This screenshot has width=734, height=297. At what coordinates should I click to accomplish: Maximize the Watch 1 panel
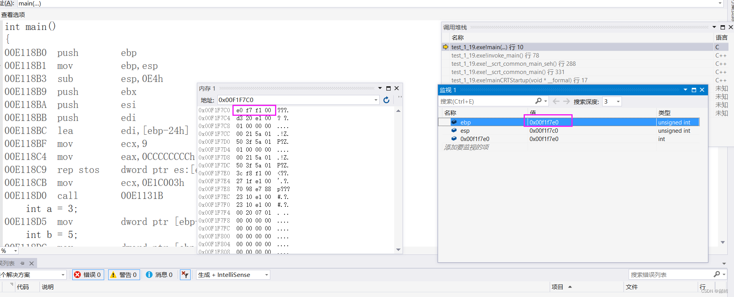pyautogui.click(x=694, y=90)
